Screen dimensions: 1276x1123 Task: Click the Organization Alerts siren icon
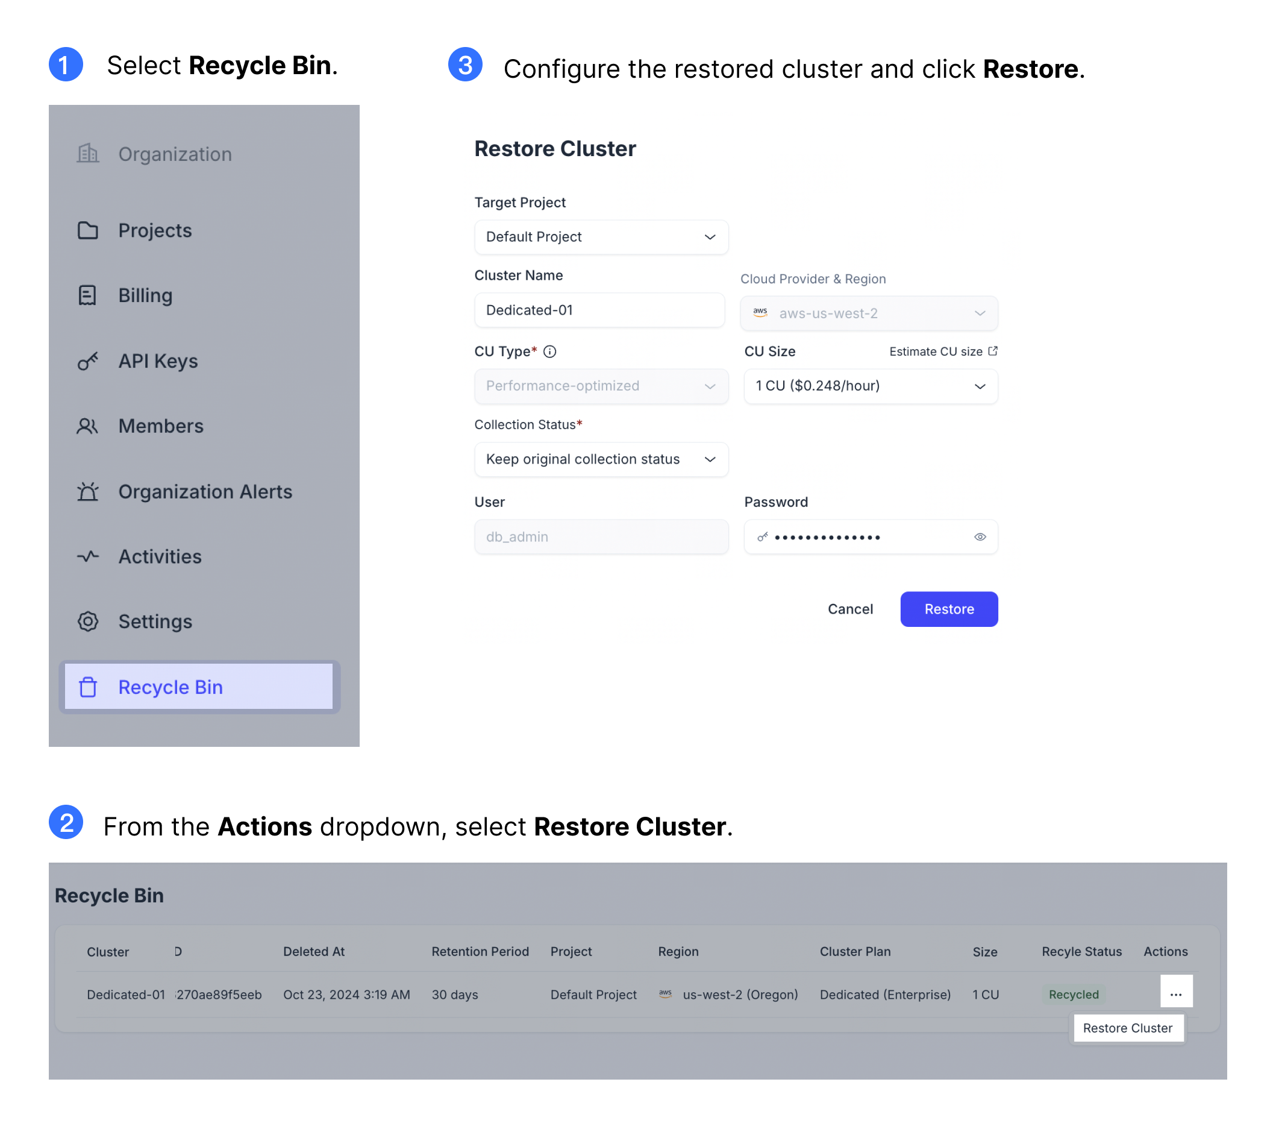coord(87,491)
